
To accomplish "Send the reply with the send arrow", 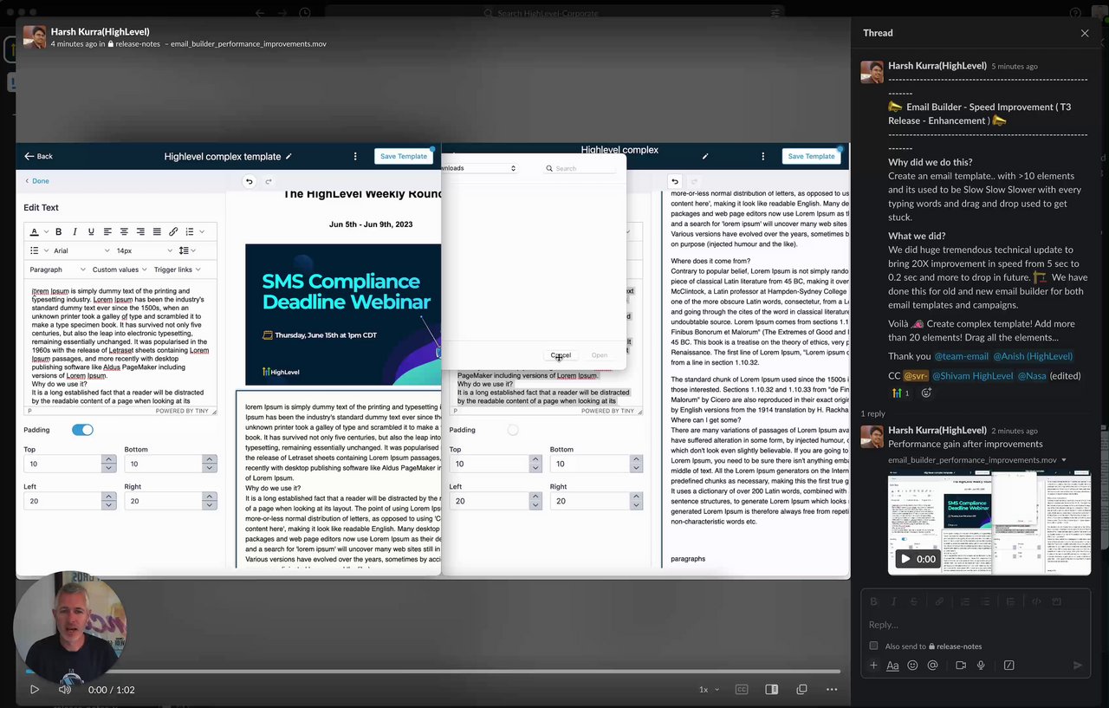I will click(x=1078, y=666).
